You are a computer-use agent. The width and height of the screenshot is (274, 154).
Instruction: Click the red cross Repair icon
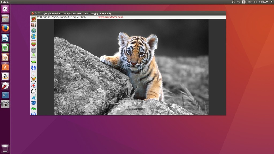pyautogui.click(x=33, y=85)
